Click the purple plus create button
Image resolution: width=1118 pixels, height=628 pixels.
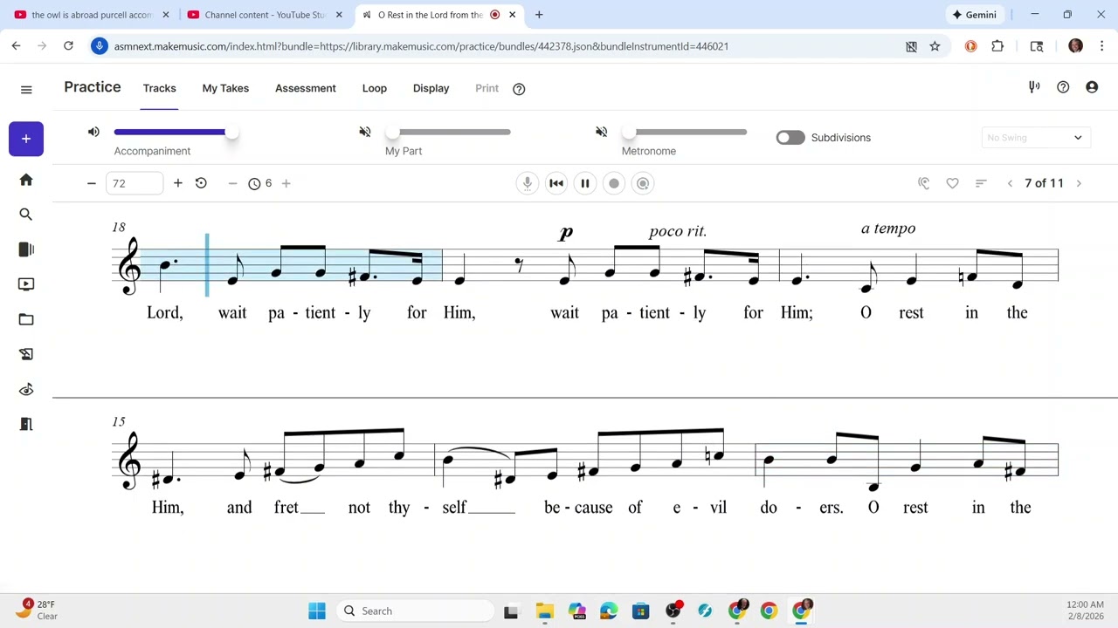click(x=26, y=139)
